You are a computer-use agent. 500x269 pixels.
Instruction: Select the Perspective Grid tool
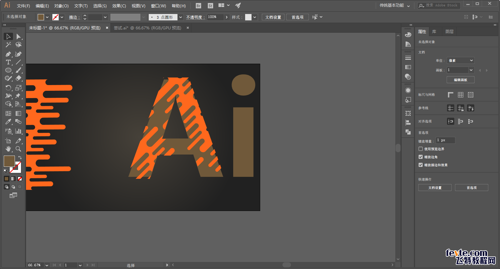(18, 104)
